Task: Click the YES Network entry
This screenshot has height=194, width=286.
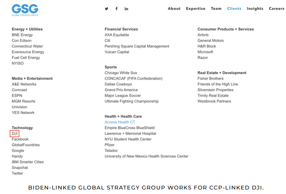Action: tap(23, 113)
